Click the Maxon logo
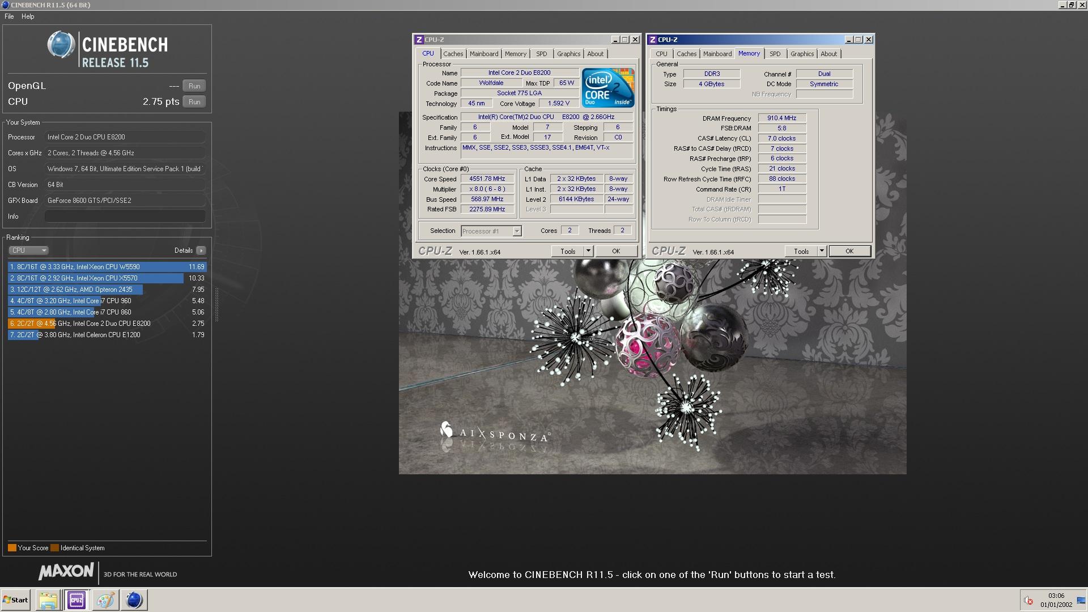Image resolution: width=1088 pixels, height=612 pixels. 66,572
